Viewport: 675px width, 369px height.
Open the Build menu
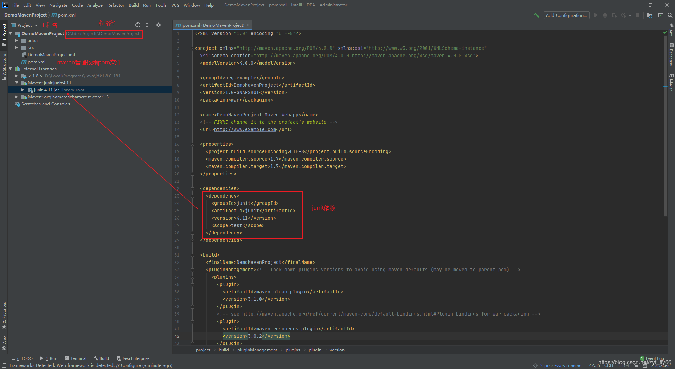pos(134,5)
